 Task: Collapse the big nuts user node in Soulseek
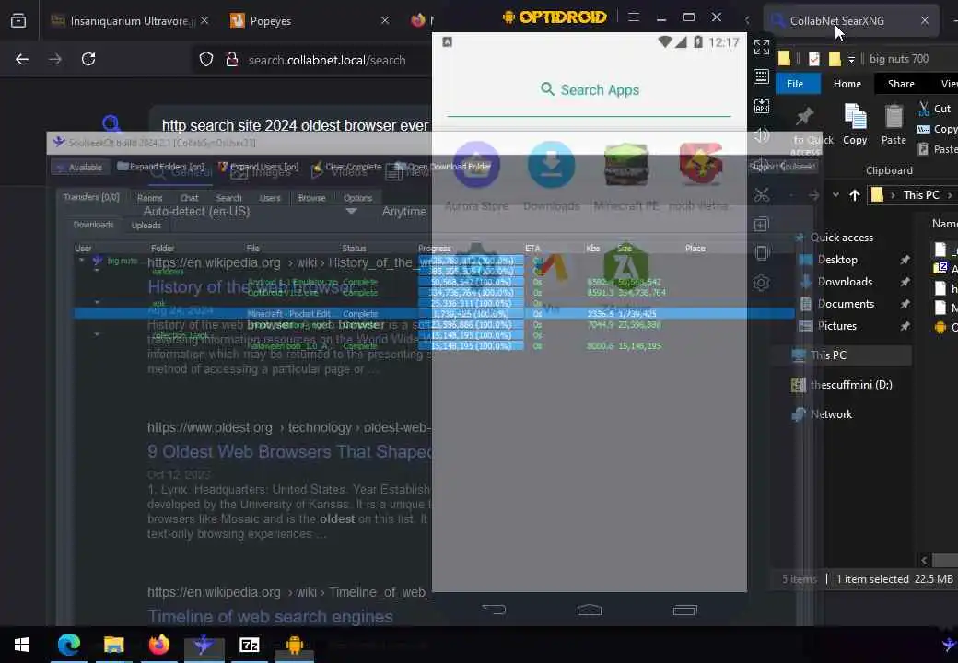coord(81,260)
